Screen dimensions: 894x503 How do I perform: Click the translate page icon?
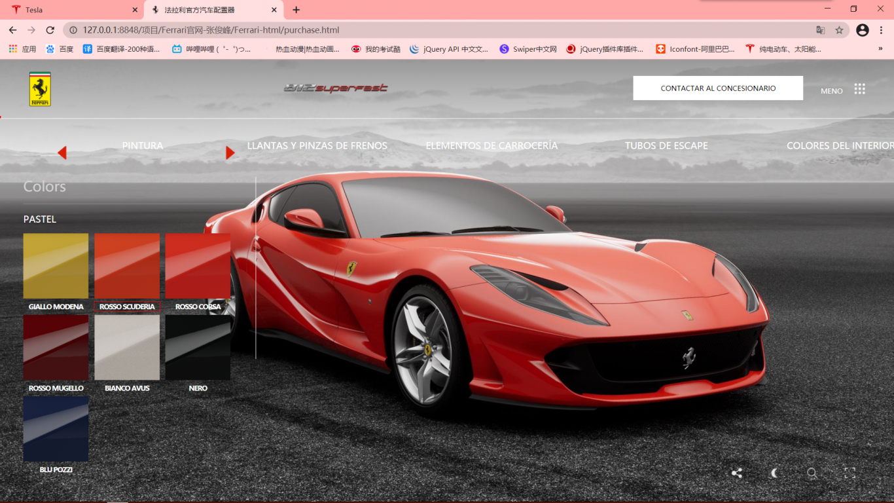pos(820,30)
